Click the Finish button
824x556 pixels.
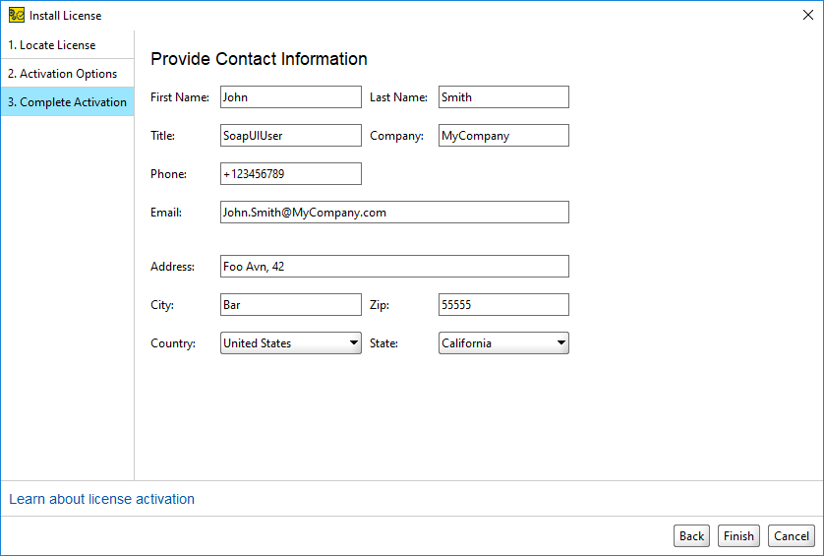(738, 536)
